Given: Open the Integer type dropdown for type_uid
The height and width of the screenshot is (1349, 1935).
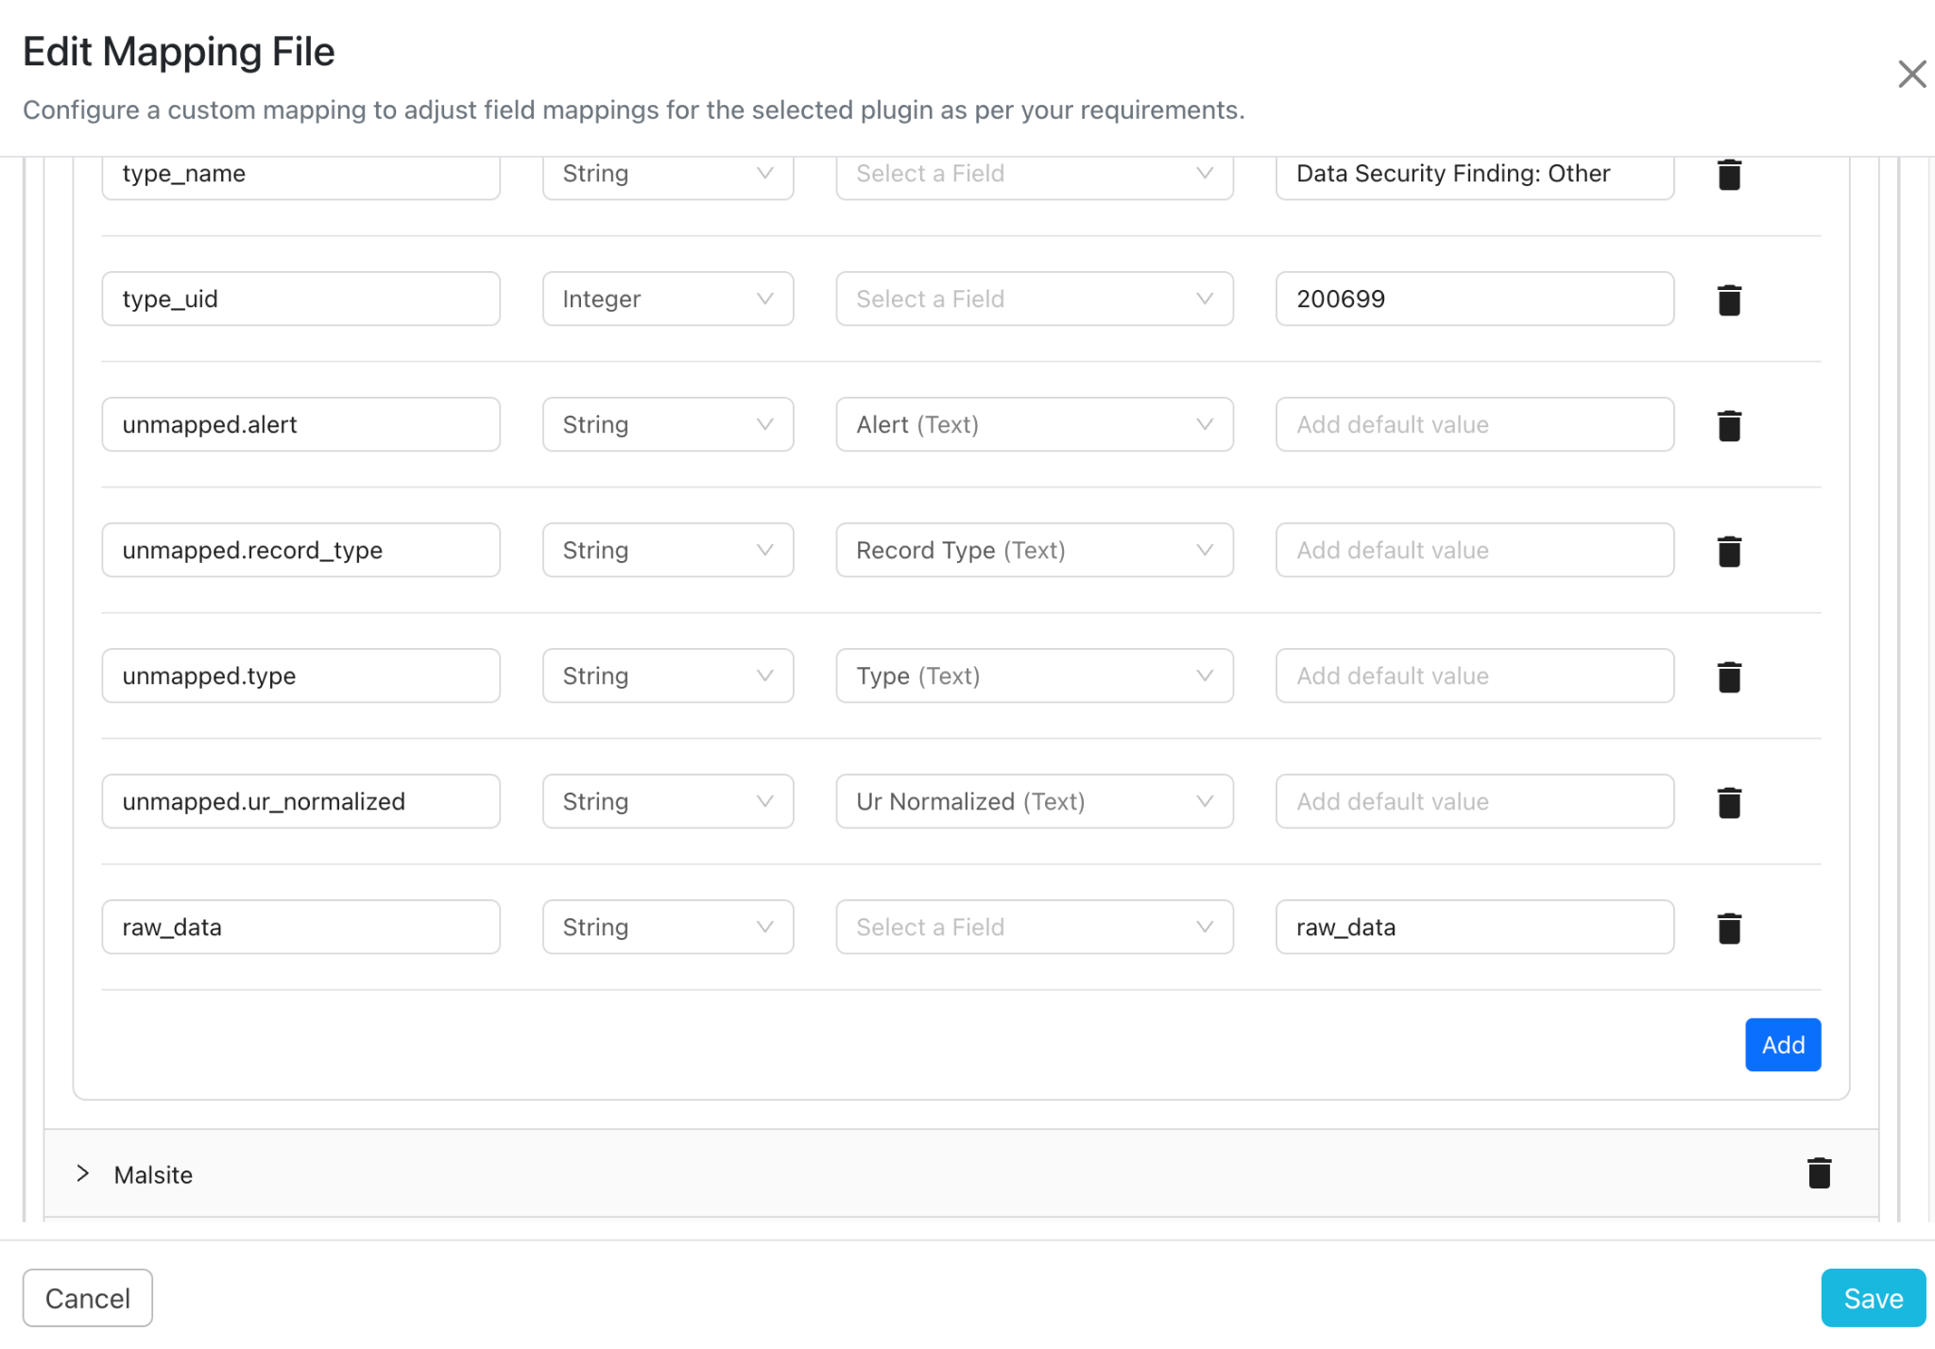Looking at the screenshot, I should pyautogui.click(x=668, y=299).
